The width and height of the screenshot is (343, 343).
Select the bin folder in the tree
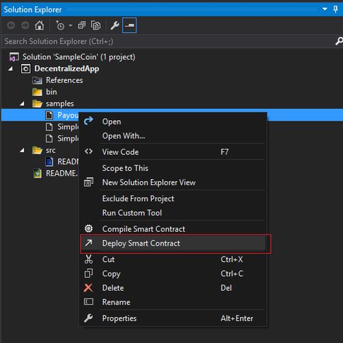point(51,92)
